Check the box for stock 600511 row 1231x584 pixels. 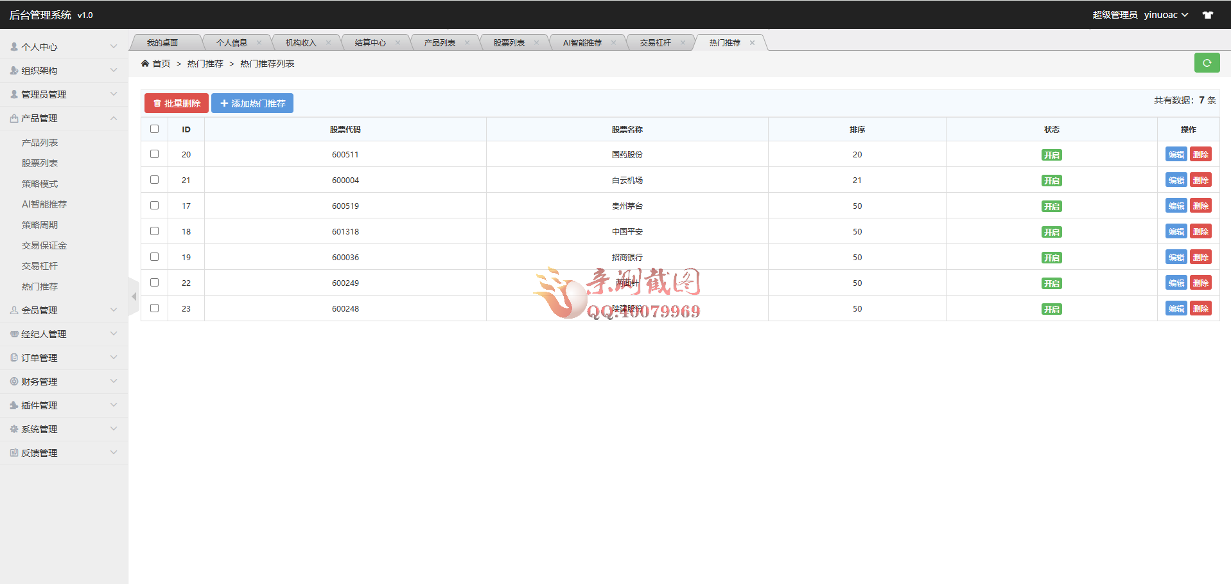click(x=154, y=154)
